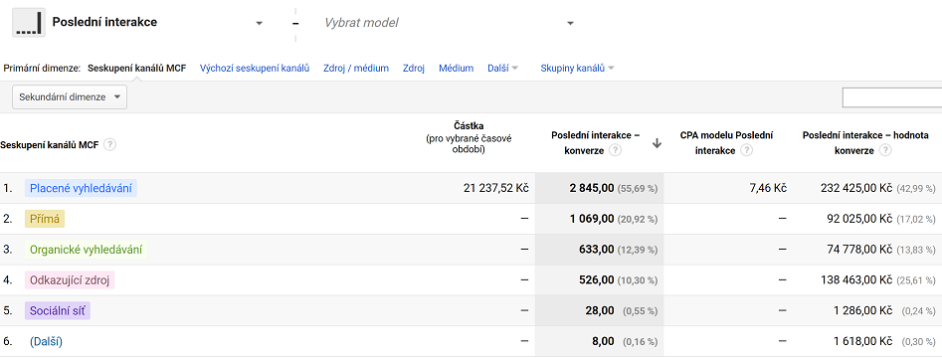Switch to Výchozí seskupení kanálů dimension

[255, 69]
